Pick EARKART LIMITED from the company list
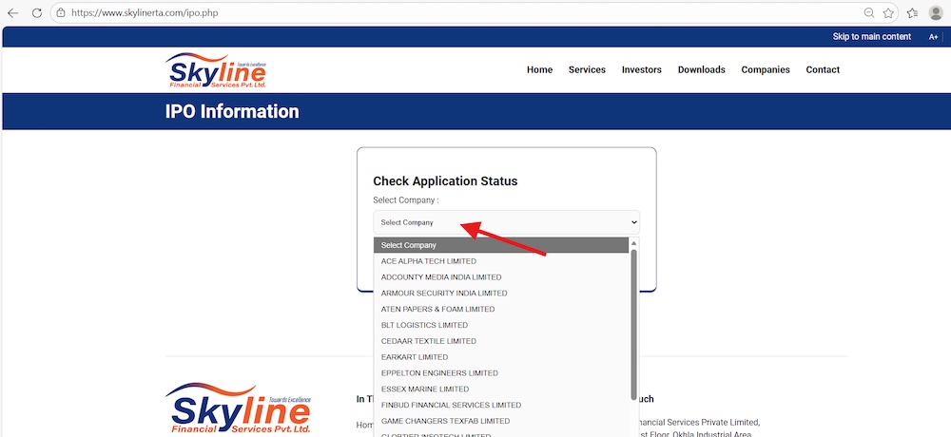Viewport: 951px width, 437px height. 501,357
